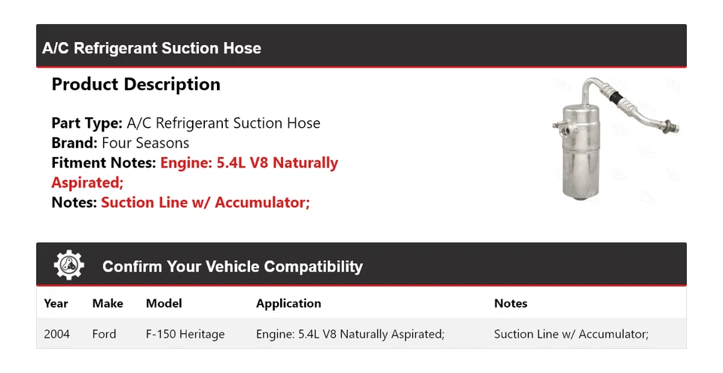The image size is (723, 373).
Task: Sort by the Model column header
Action: click(163, 304)
